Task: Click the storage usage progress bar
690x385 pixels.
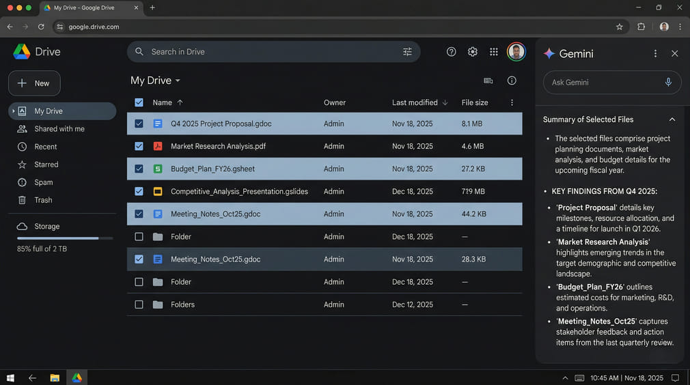Action: tap(65, 238)
